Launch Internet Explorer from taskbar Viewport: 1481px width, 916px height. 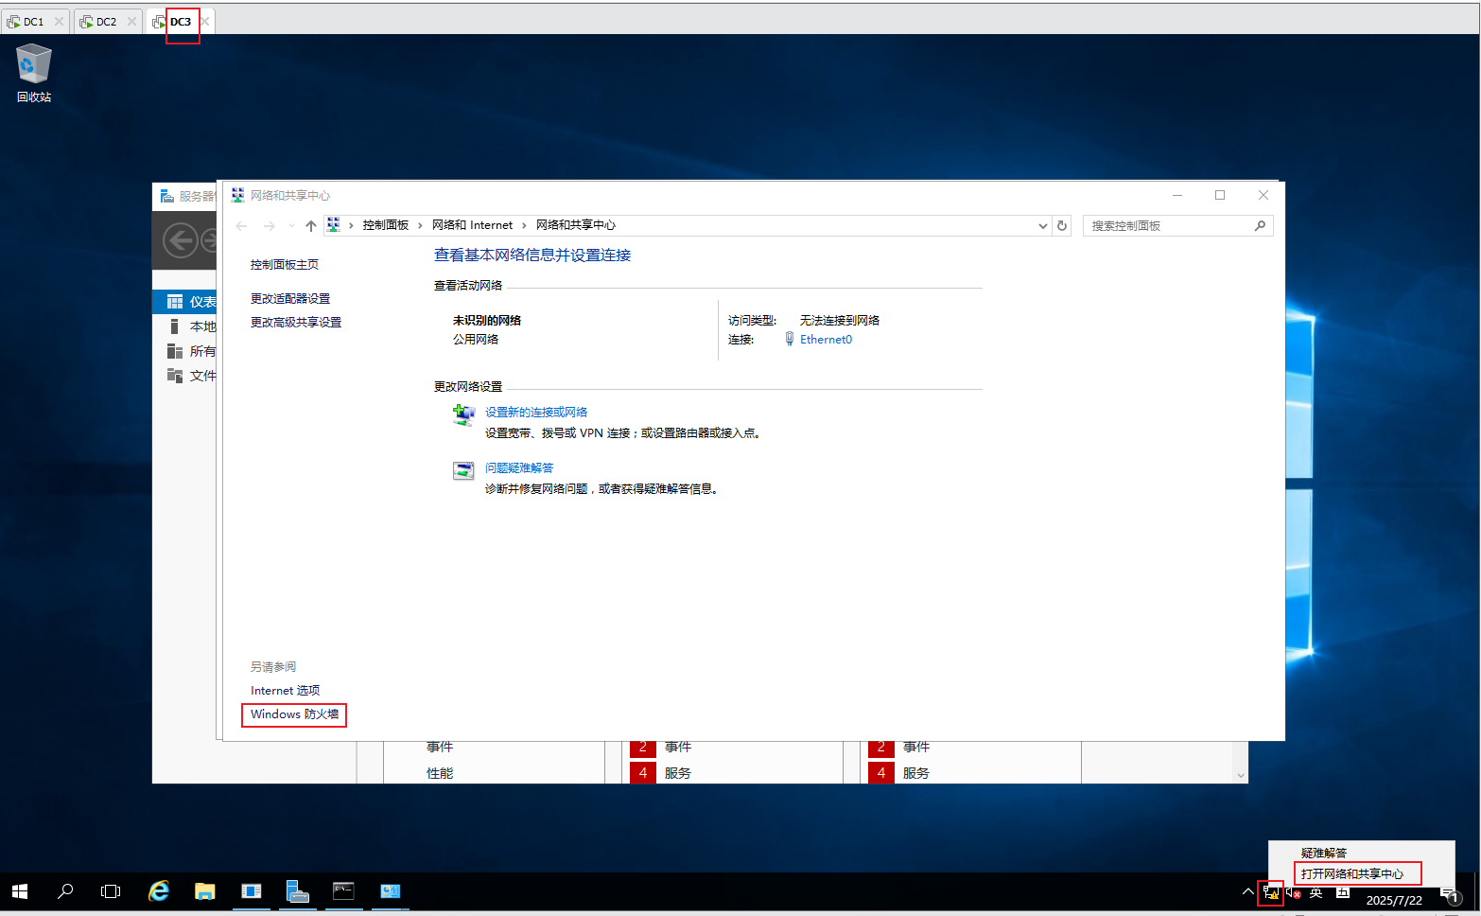pyautogui.click(x=159, y=891)
